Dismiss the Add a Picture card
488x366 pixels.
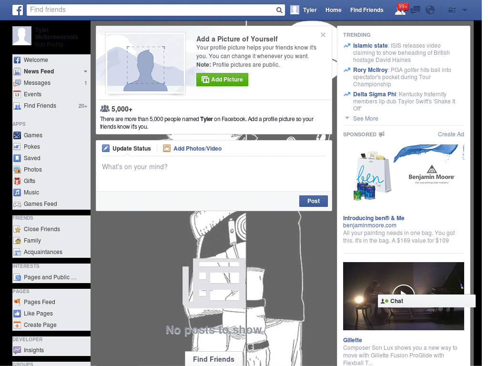tap(323, 35)
